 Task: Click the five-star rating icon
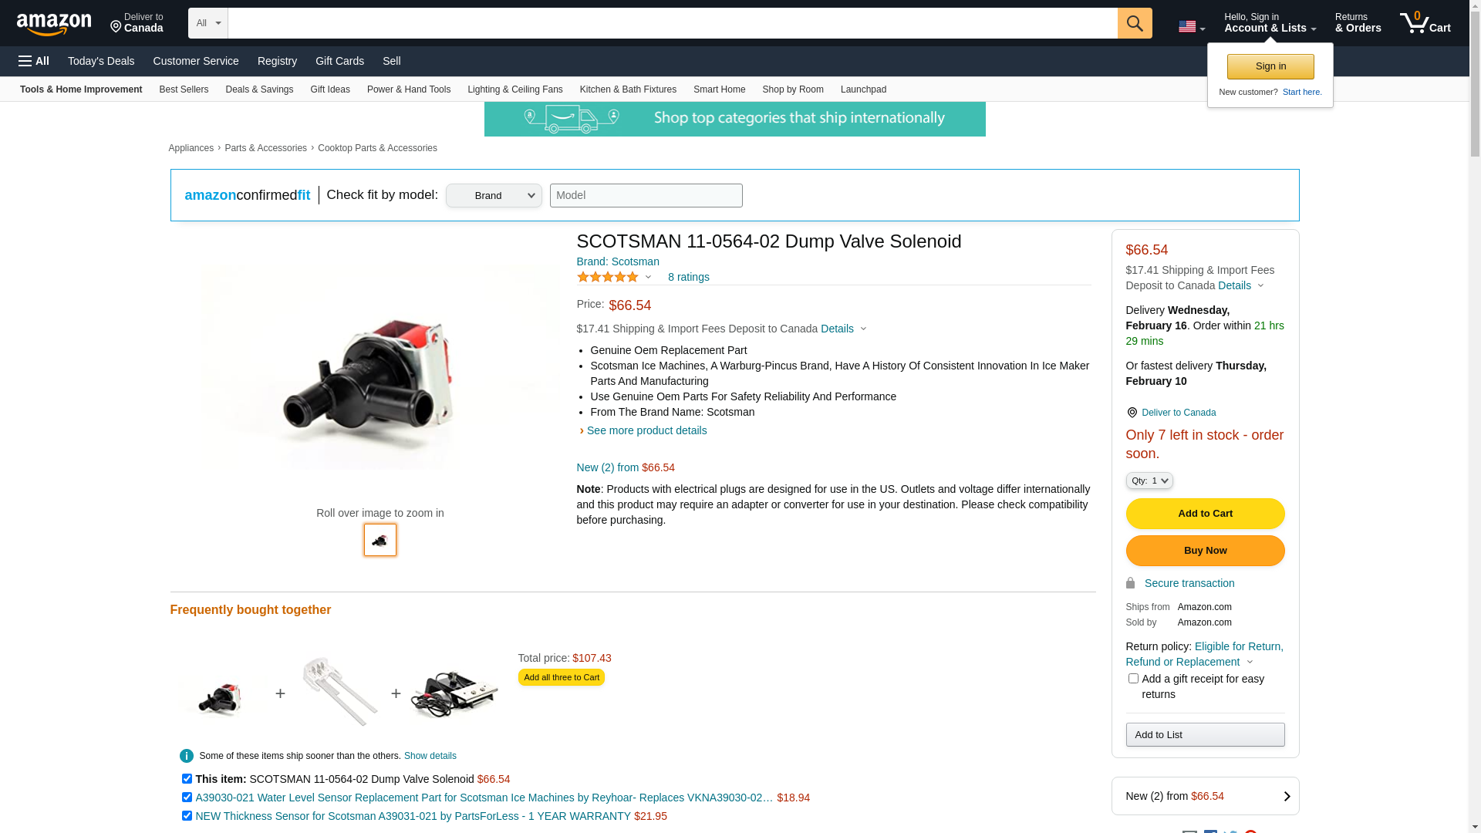point(608,277)
